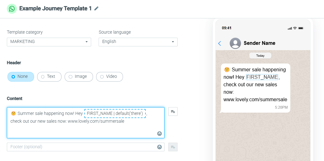Edit template name with pencil icon
Viewport: 324px width, 161px height.
pyautogui.click(x=96, y=8)
